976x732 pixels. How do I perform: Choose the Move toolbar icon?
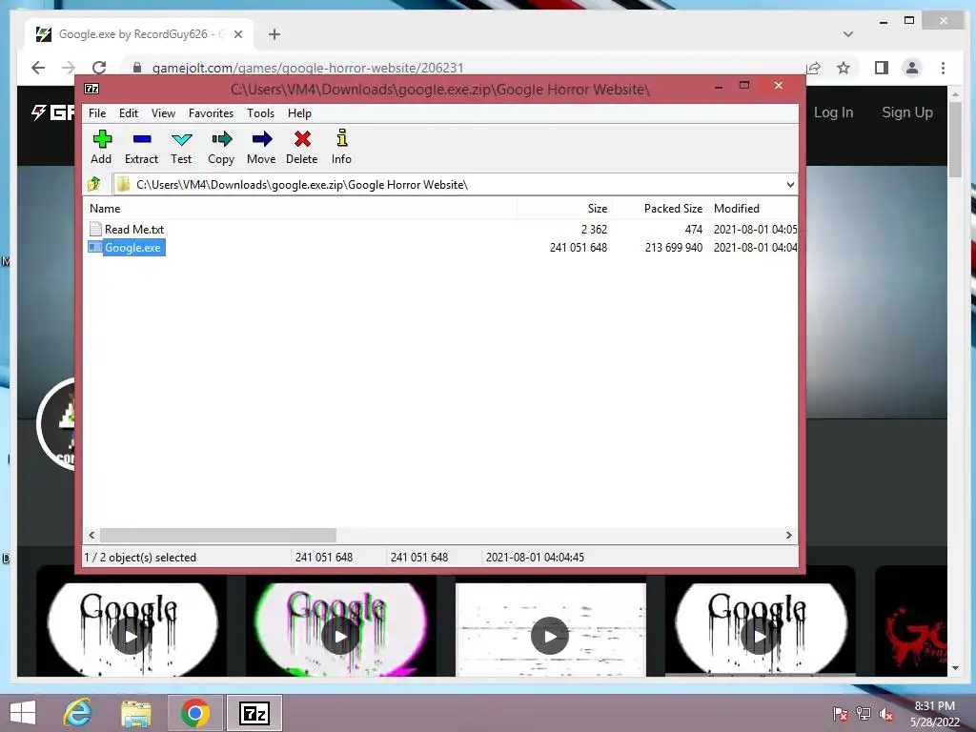click(x=261, y=148)
